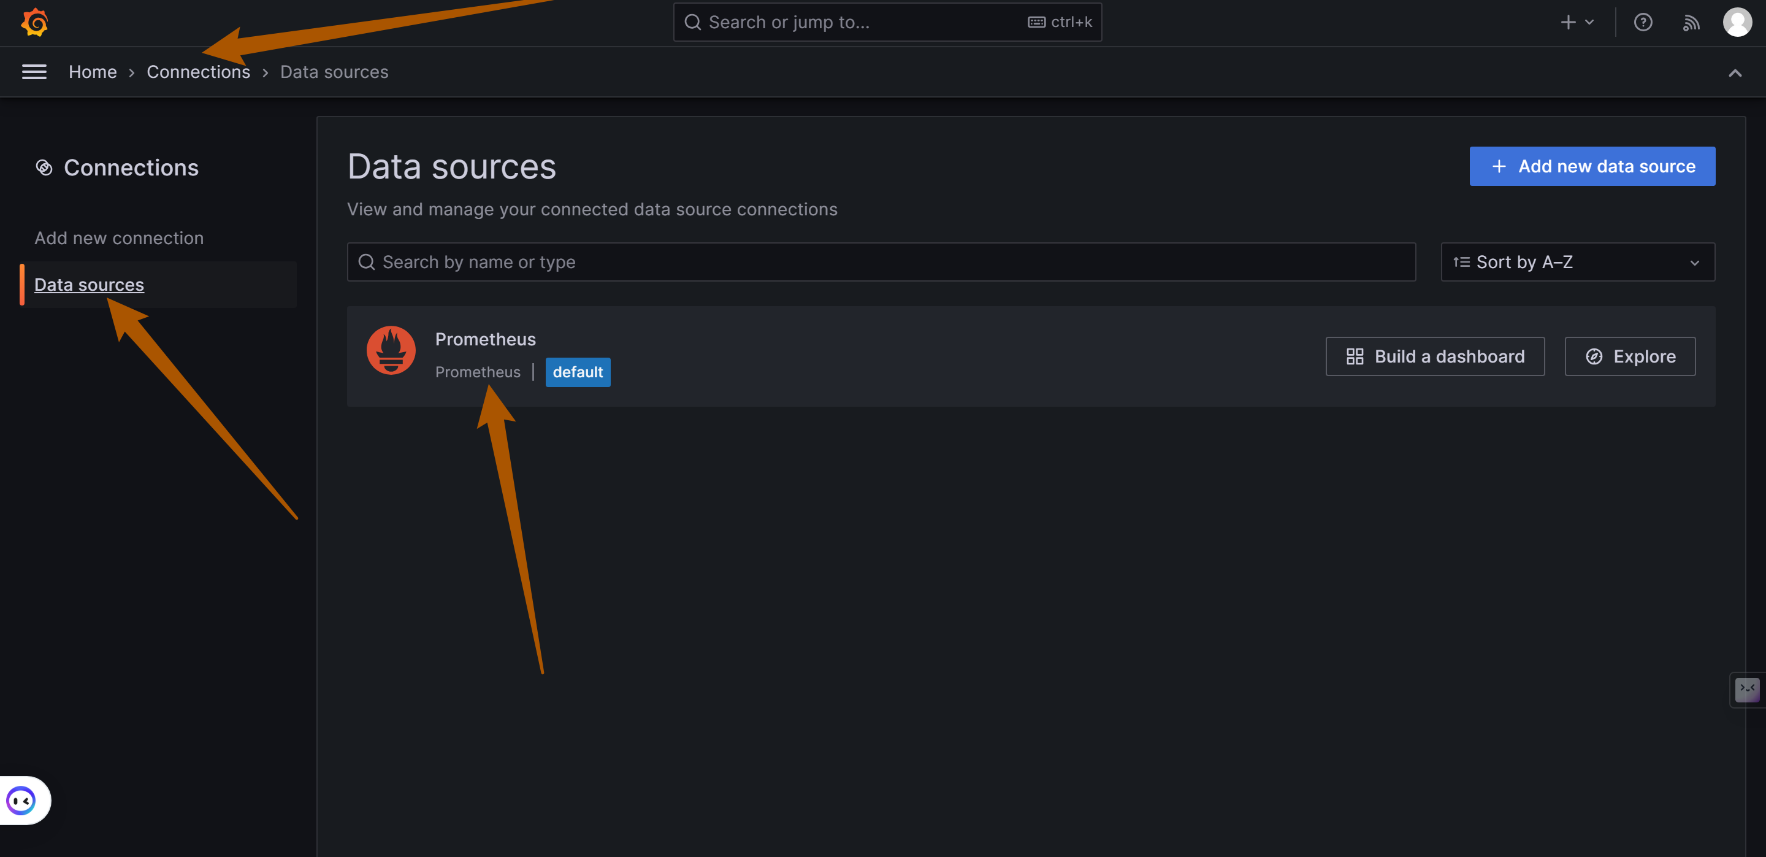The height and width of the screenshot is (857, 1766).
Task: Click the Data sources link
Action: 89,284
